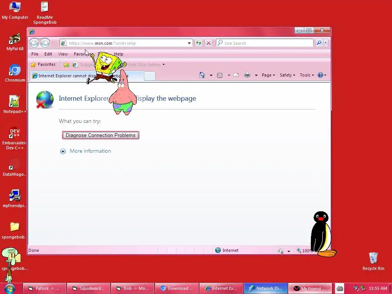
Task: Select the MyPal 68 desktop shortcut
Action: tap(15, 42)
